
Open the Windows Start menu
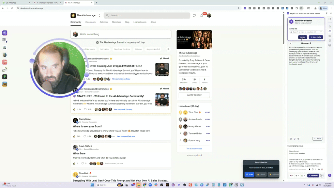pos(92,185)
